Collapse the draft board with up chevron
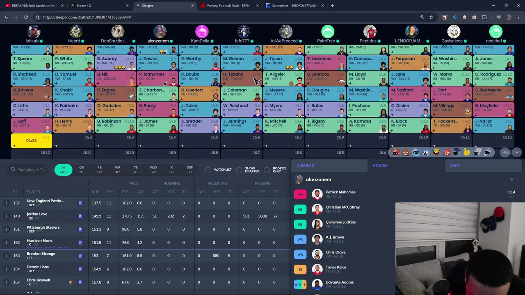This screenshot has height=295, width=525. coord(505,152)
